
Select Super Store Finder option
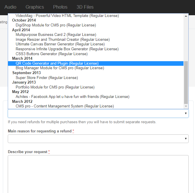pyautogui.click(x=96, y=78)
